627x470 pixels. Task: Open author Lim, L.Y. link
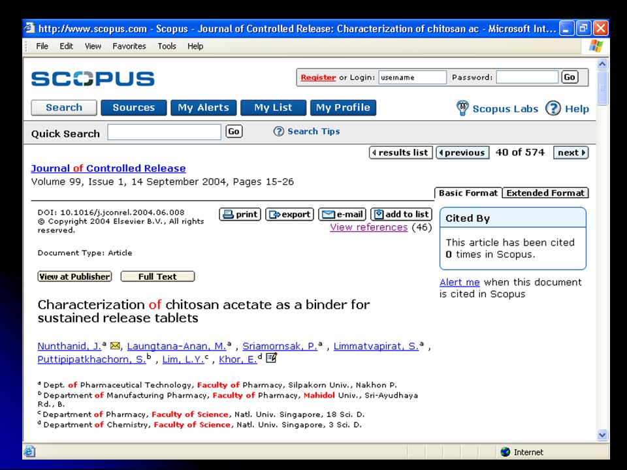click(x=183, y=359)
